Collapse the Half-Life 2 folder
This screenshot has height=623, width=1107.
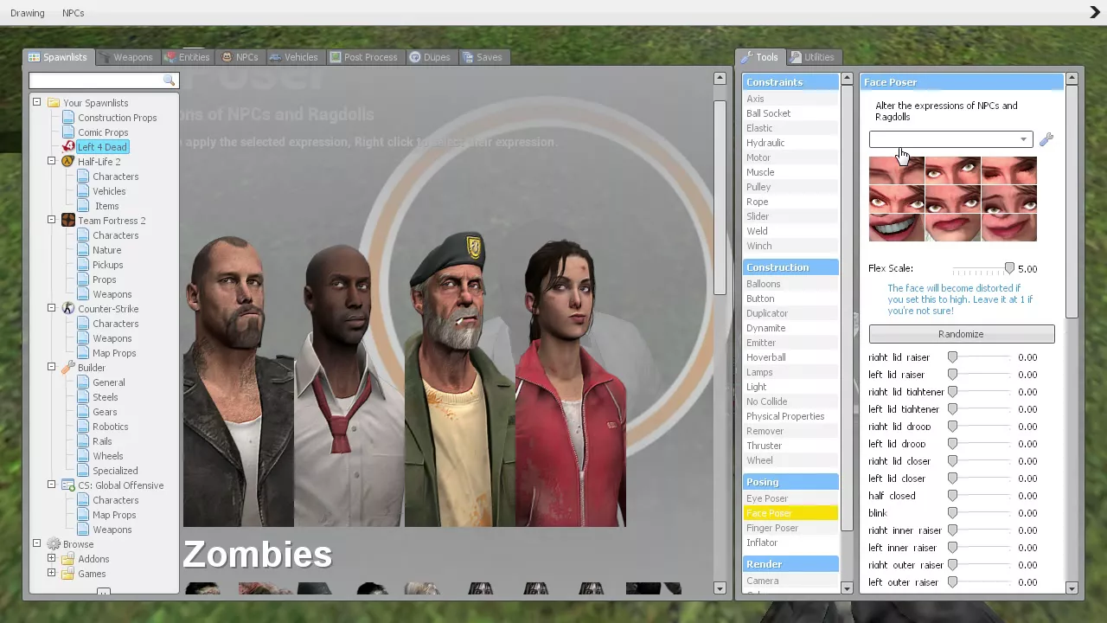coord(52,162)
